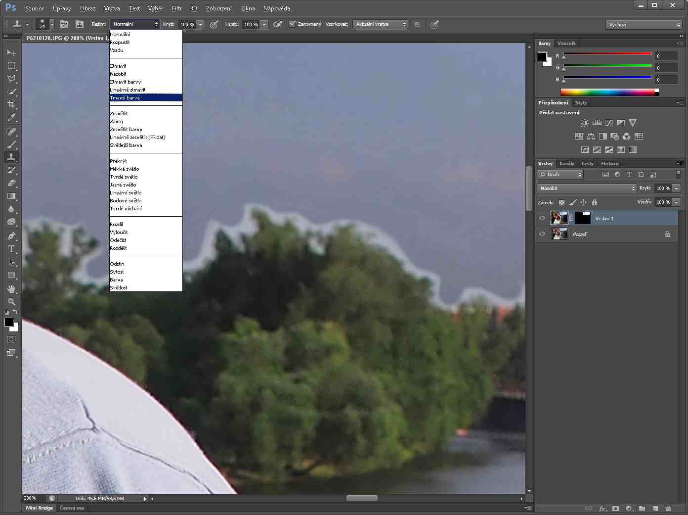
Task: Select the Eyedropper tool
Action: pos(11,118)
